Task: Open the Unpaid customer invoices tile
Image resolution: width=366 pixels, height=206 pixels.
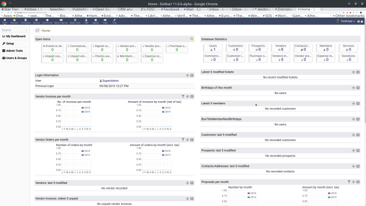Action: (52, 58)
